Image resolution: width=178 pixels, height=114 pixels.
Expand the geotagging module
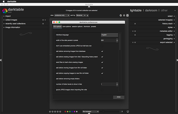point(169,39)
